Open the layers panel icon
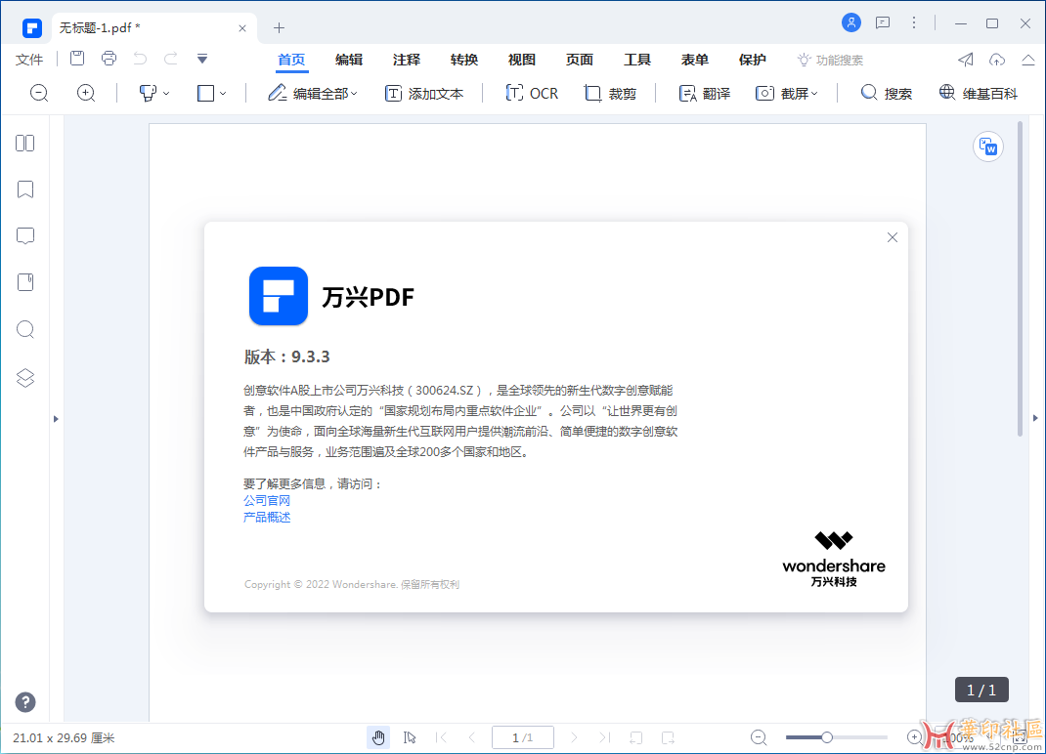The width and height of the screenshot is (1046, 754). pos(25,378)
